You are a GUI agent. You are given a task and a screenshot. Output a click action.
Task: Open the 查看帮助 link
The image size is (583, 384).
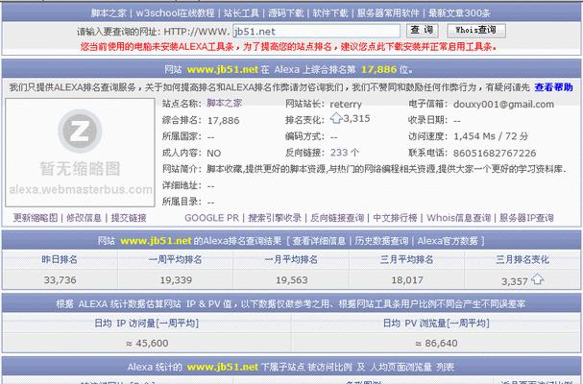pyautogui.click(x=553, y=87)
